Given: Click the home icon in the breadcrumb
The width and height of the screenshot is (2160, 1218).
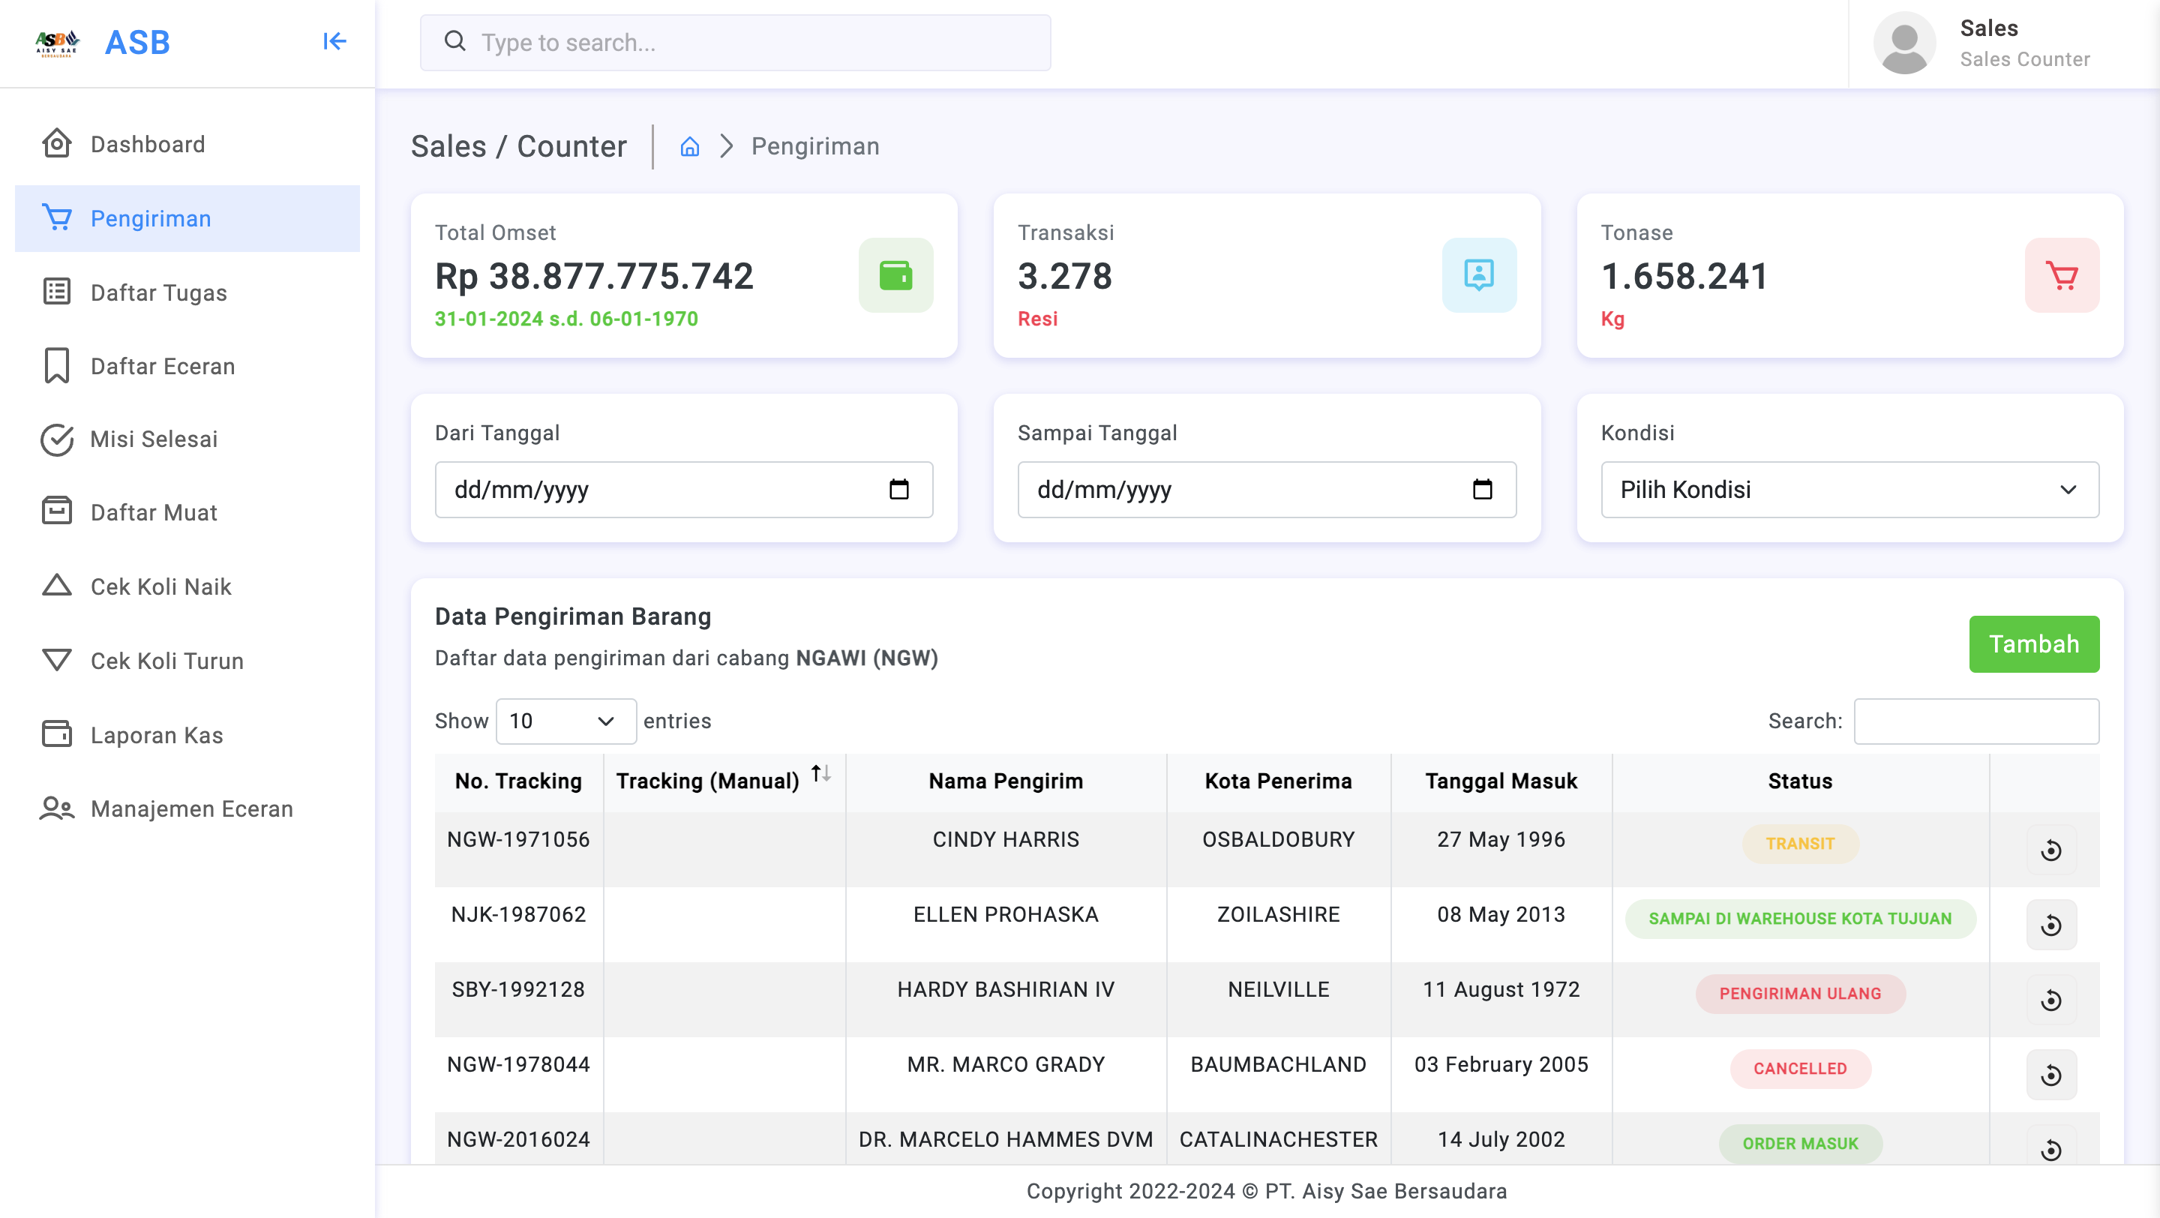Looking at the screenshot, I should tap(689, 147).
